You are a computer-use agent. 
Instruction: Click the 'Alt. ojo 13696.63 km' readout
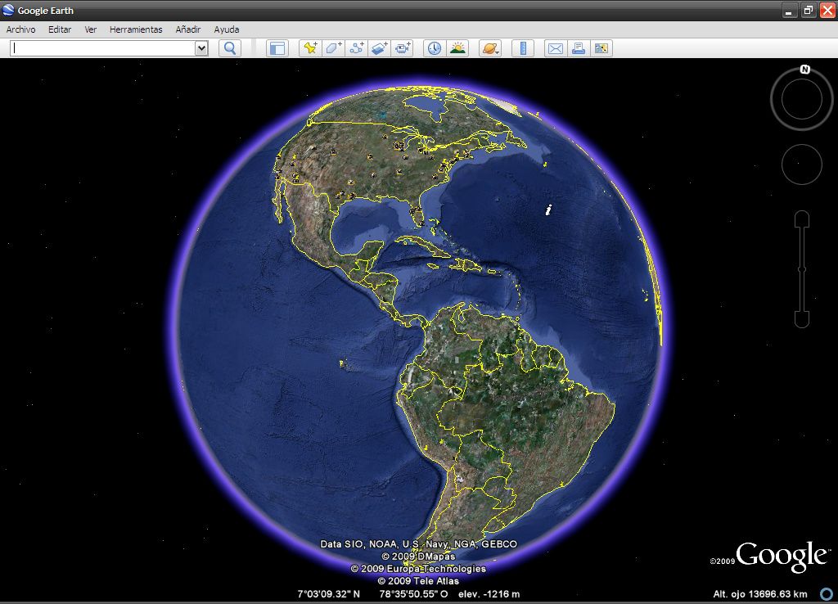[760, 594]
